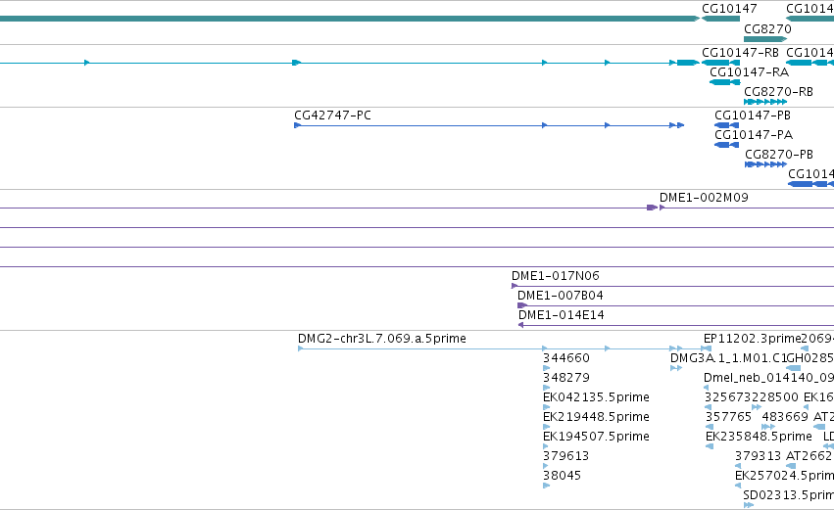Click the CG42747-PC feature line
Image resolution: width=834 pixels, height=510 pixels.
[489, 125]
